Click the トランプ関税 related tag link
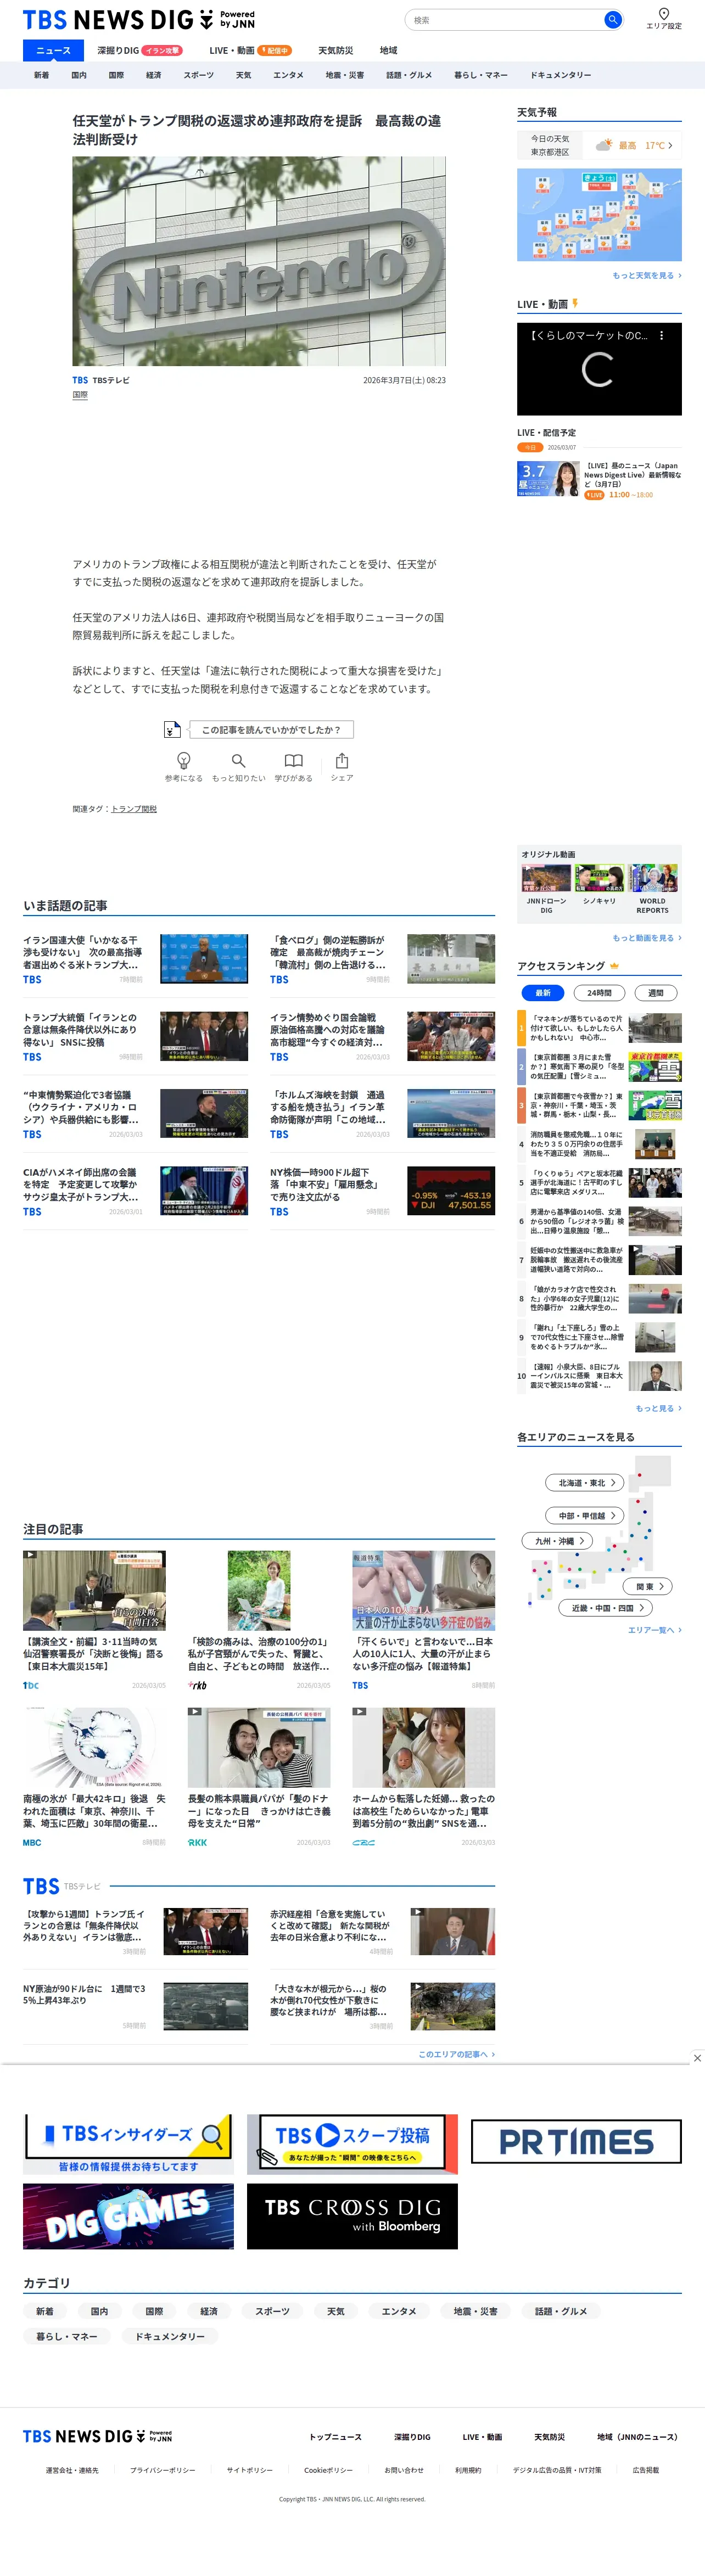This screenshot has width=705, height=2576. click(x=134, y=809)
